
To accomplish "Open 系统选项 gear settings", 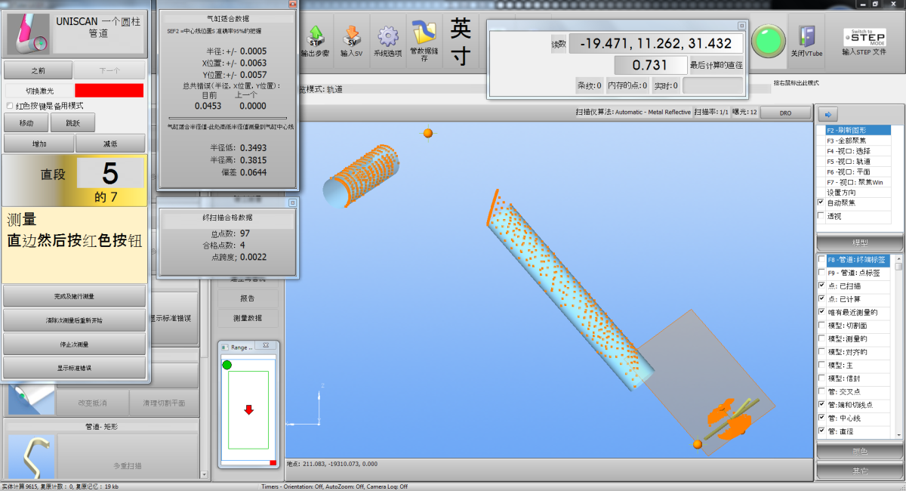I will point(388,36).
